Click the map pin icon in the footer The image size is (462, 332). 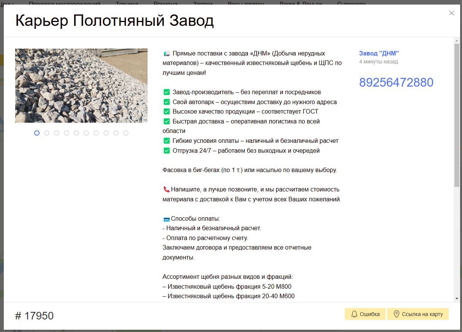(396, 314)
